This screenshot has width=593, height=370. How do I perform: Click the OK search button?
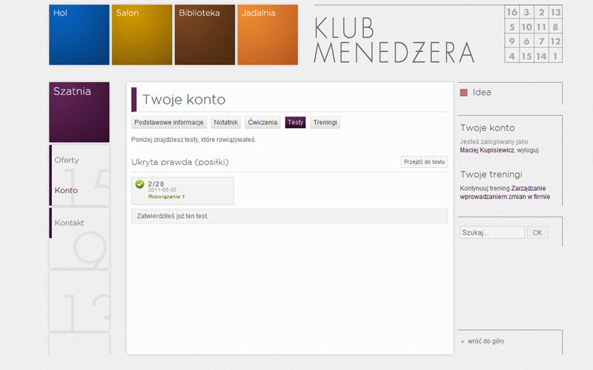[x=537, y=232]
